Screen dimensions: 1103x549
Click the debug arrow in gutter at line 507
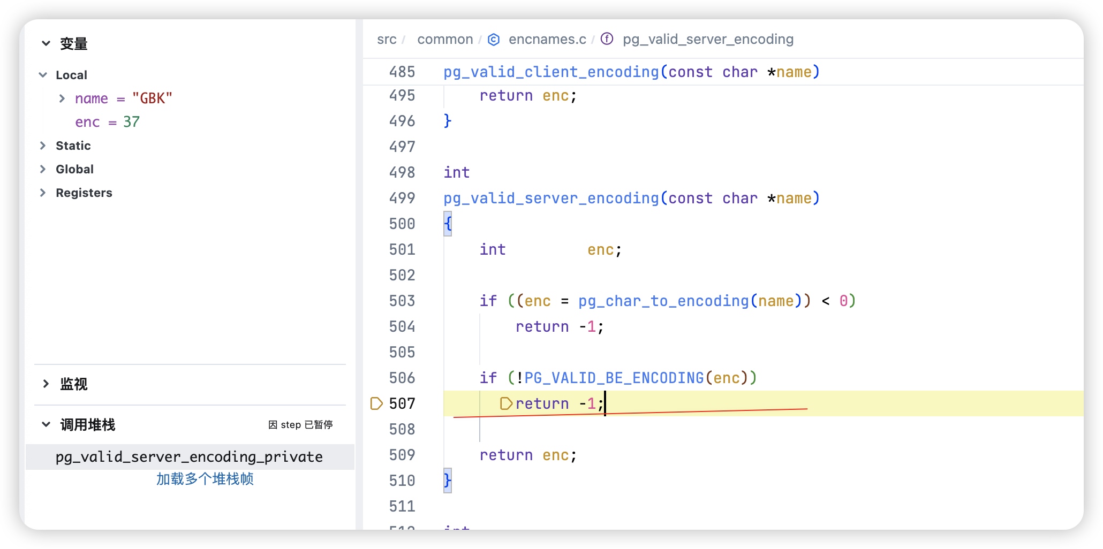(x=376, y=403)
